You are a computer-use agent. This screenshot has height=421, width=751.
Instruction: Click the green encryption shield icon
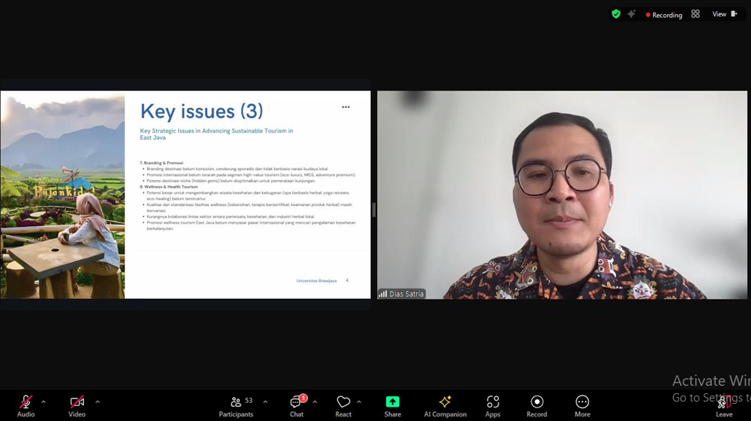click(x=616, y=14)
